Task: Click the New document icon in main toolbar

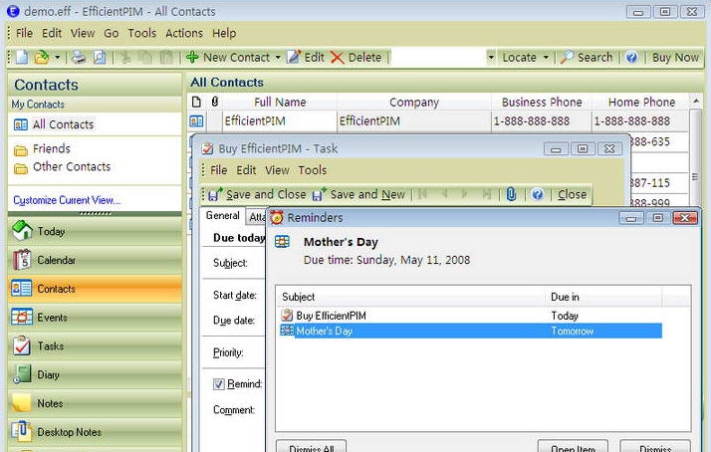Action: tap(22, 58)
